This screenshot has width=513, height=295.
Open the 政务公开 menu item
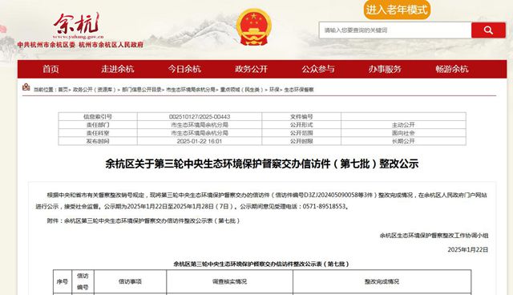251,69
